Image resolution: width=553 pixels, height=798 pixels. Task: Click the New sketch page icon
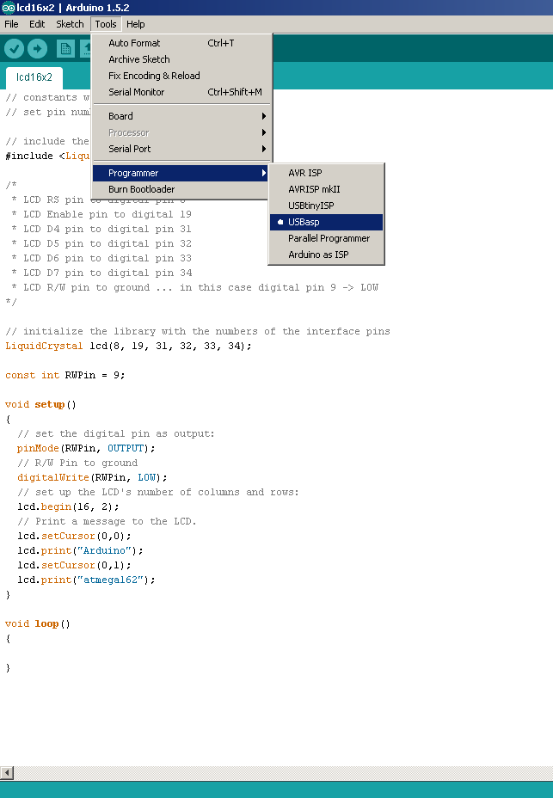[65, 49]
